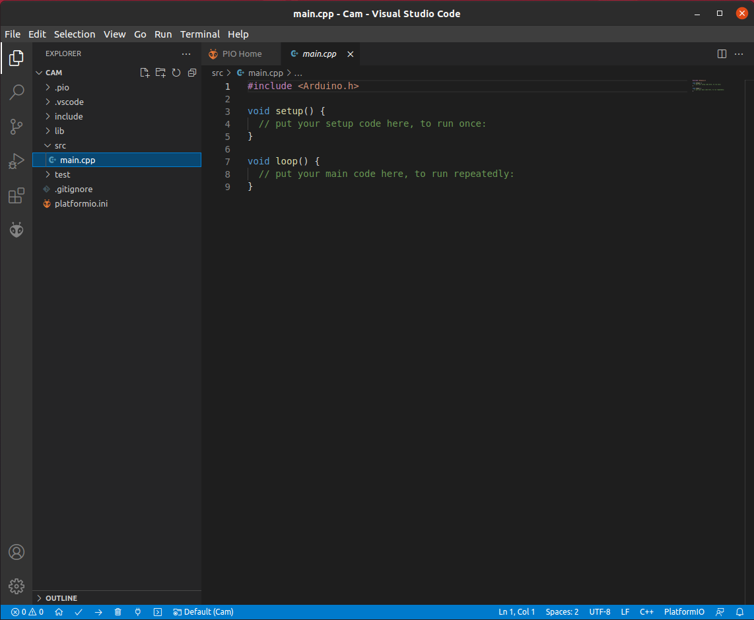Image resolution: width=754 pixels, height=620 pixels.
Task: Open notifications bell in status bar
Action: click(x=739, y=612)
